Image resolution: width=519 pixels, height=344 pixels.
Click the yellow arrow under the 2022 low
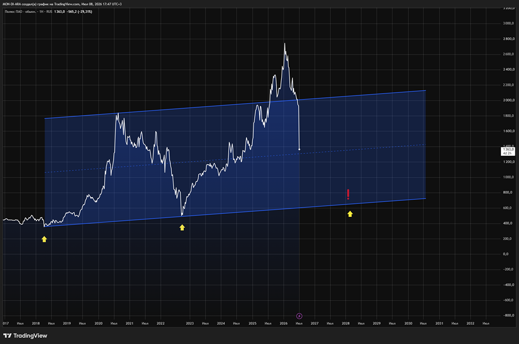pyautogui.click(x=182, y=227)
